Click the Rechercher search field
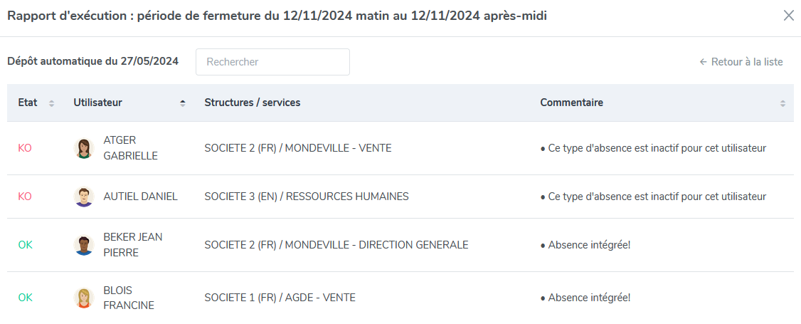Viewport: 801px width, 324px height. tap(272, 62)
